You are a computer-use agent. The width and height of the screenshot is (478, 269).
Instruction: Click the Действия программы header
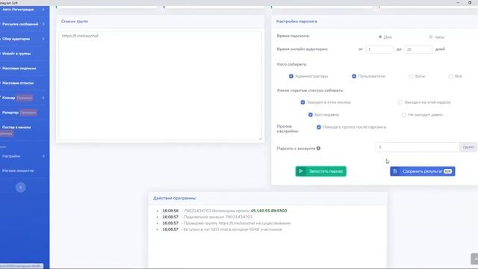[x=175, y=198]
